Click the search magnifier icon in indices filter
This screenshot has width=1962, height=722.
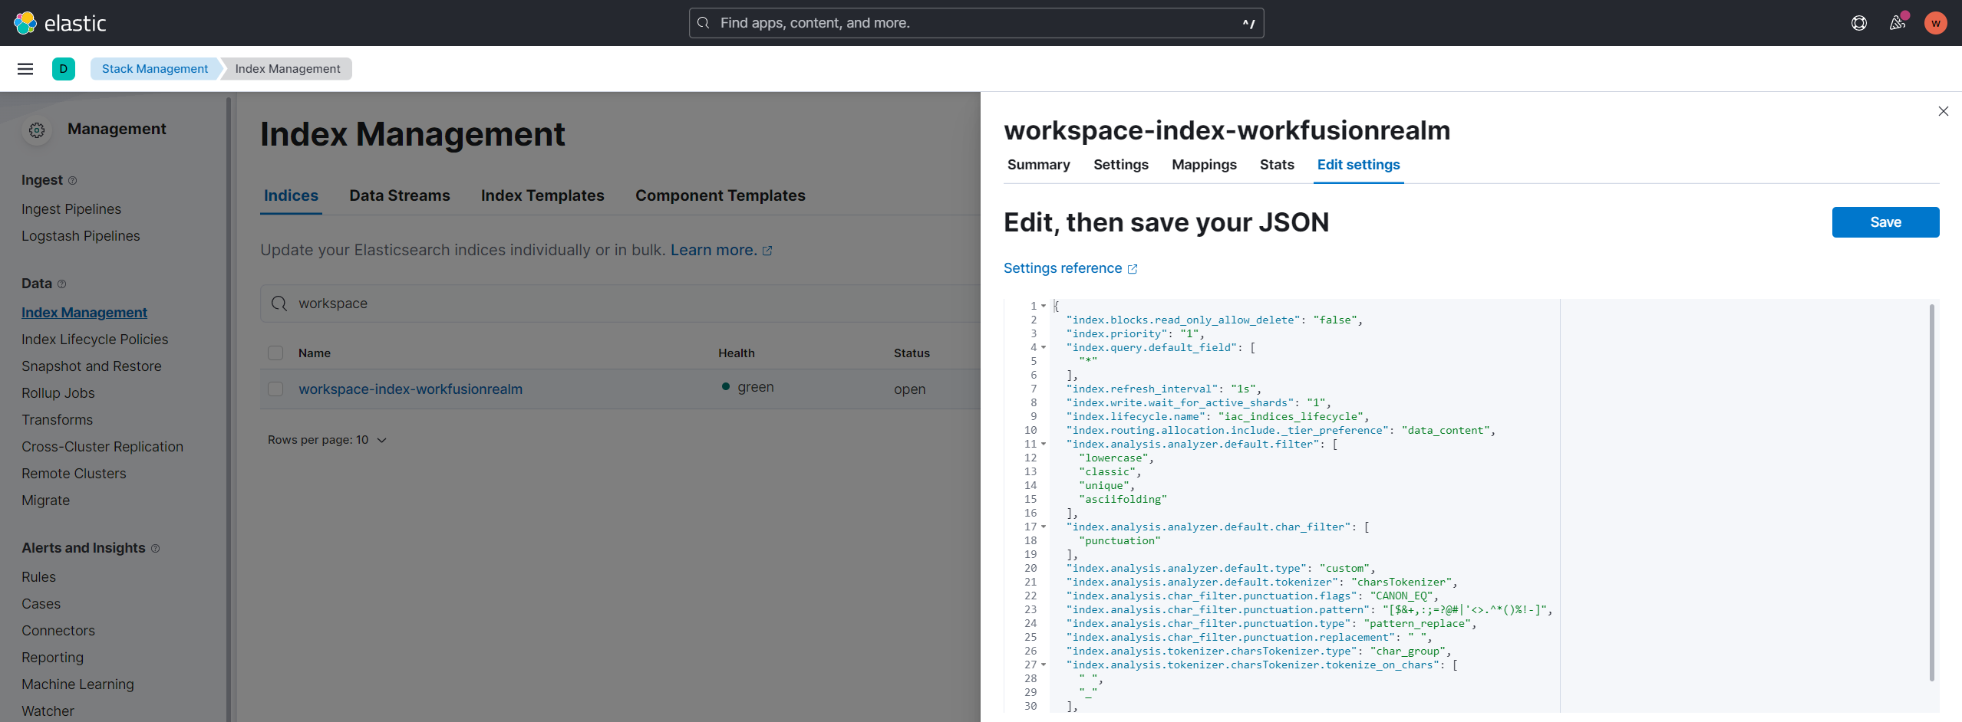(x=279, y=304)
